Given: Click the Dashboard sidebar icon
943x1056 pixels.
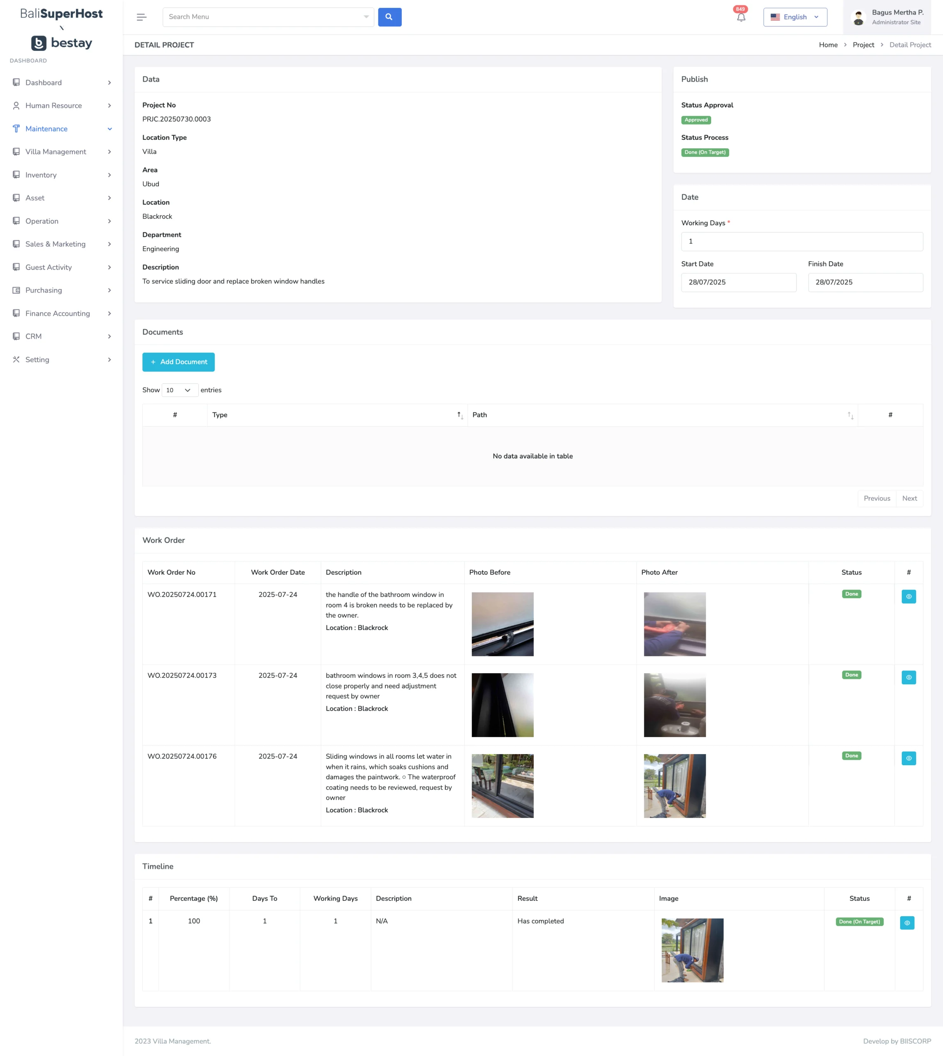Looking at the screenshot, I should click(x=16, y=82).
